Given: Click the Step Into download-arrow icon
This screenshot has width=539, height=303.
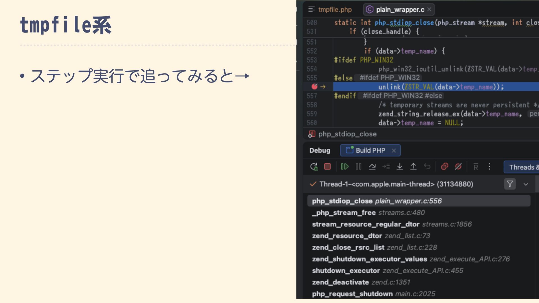Looking at the screenshot, I should click(x=399, y=167).
